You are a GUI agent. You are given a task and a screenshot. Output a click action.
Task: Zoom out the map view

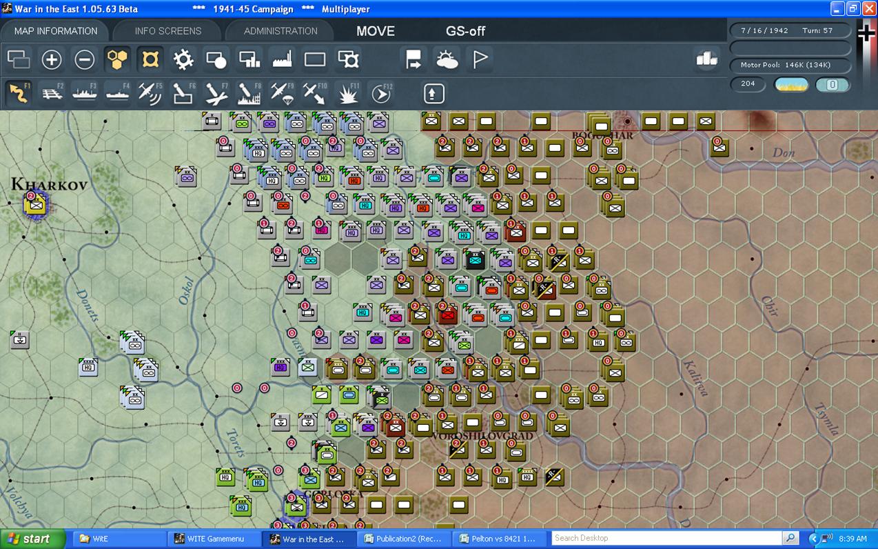[x=85, y=59]
